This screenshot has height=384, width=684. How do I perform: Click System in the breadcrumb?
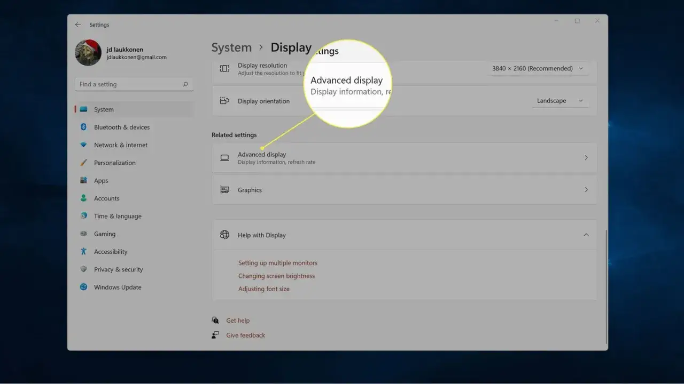coord(231,47)
